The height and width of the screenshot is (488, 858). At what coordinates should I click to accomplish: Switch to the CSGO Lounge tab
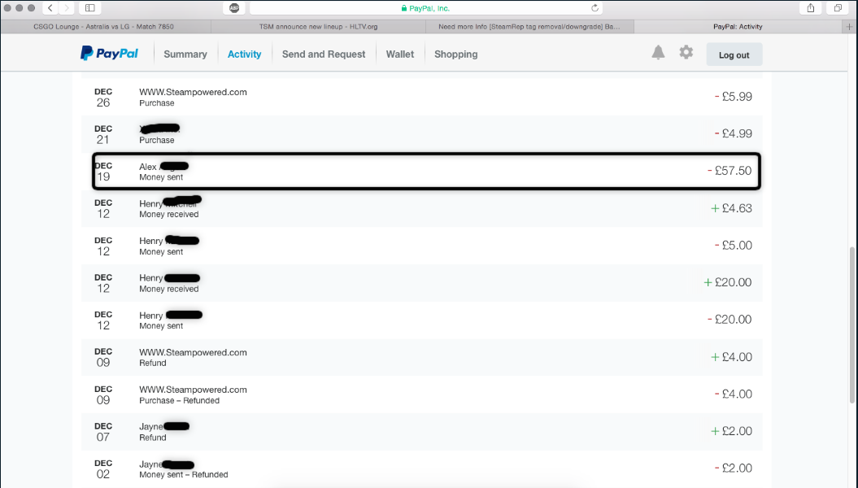pyautogui.click(x=106, y=26)
